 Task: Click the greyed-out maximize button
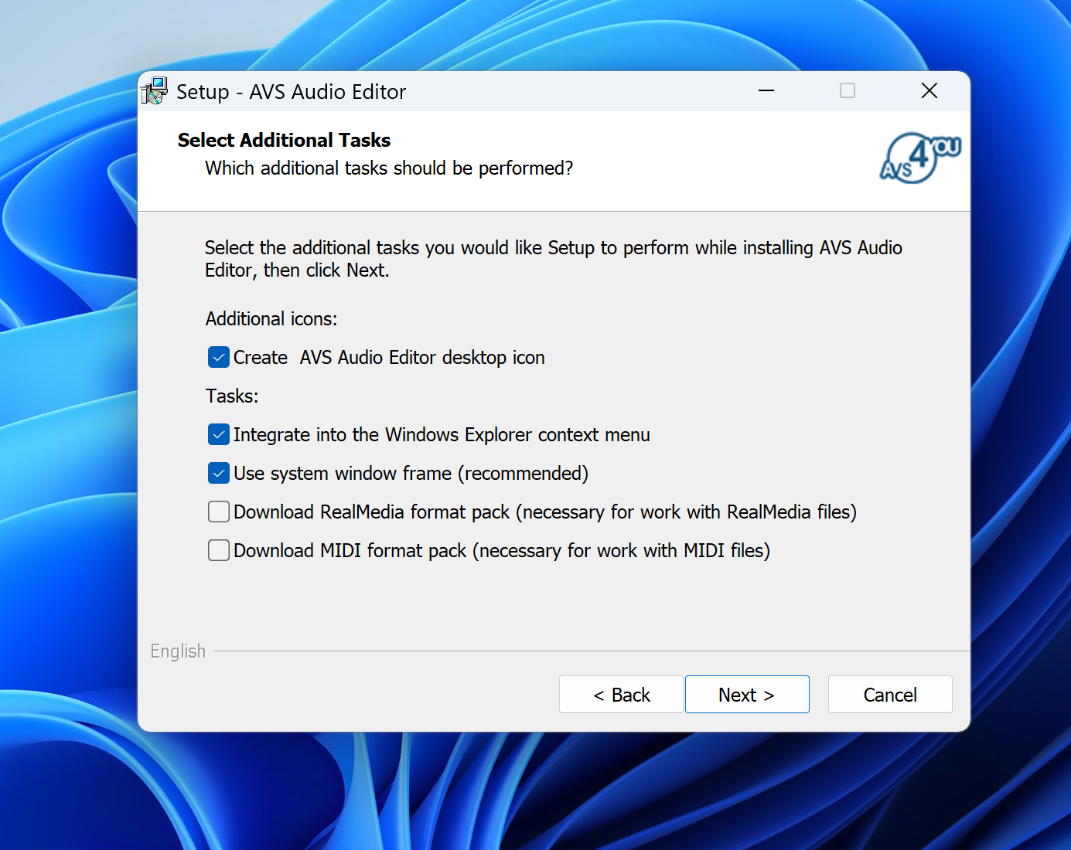(848, 91)
